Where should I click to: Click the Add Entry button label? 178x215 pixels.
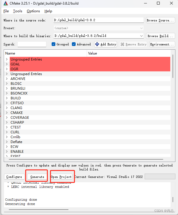pyautogui.click(x=108, y=44)
